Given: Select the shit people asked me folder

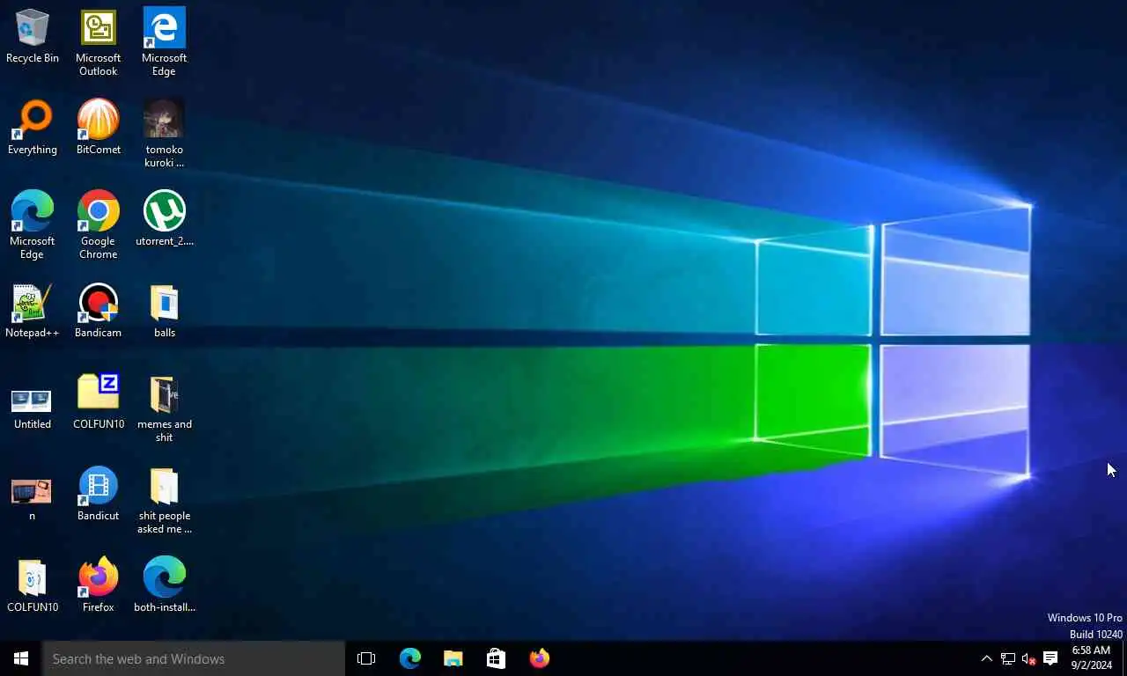Looking at the screenshot, I should (164, 500).
